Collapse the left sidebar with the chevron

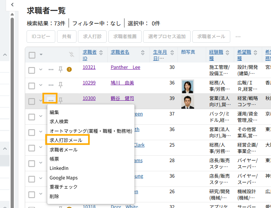click(x=12, y=5)
